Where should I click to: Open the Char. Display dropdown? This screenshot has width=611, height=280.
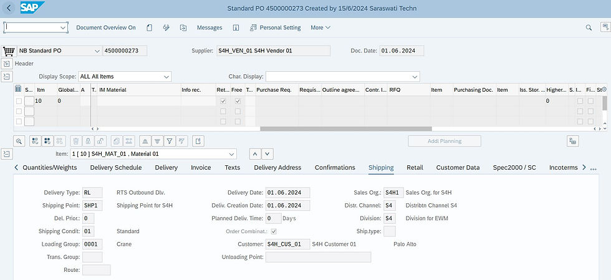[415, 77]
